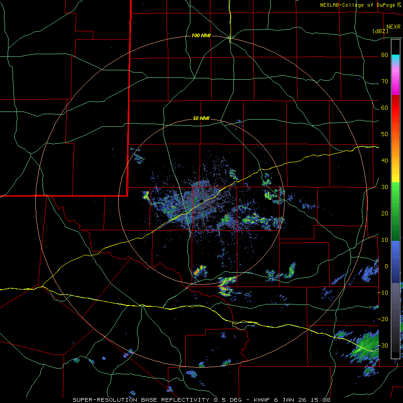Click the "-20" value on the dBZ scale
The width and height of the screenshot is (403, 403).
[x=383, y=319]
